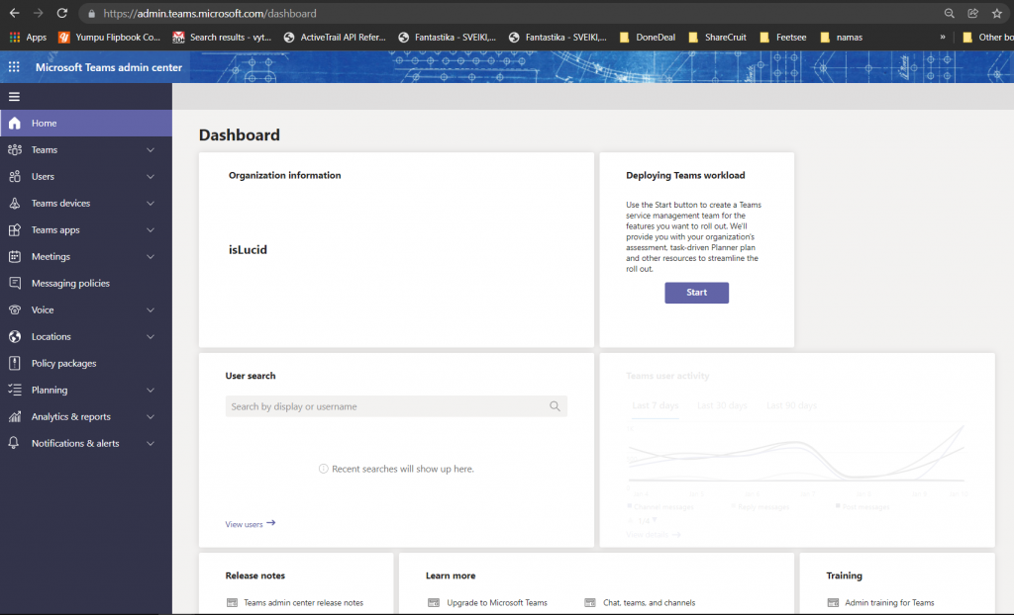Click the isLucid organization name
1014x615 pixels.
248,250
